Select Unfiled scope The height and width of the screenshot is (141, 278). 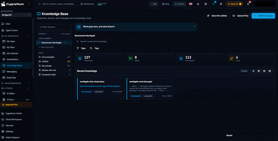[54, 61]
